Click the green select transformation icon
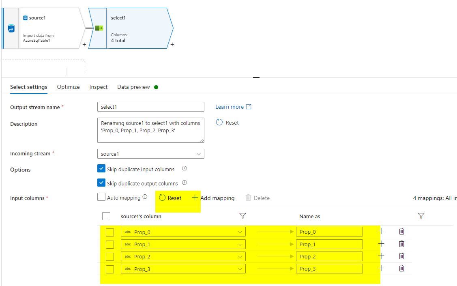Screen dimensions: 457x286 (99, 28)
